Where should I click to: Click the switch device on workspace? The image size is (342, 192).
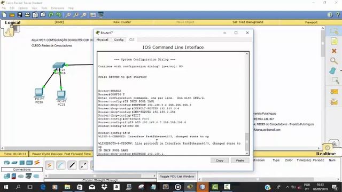[x=59, y=65]
